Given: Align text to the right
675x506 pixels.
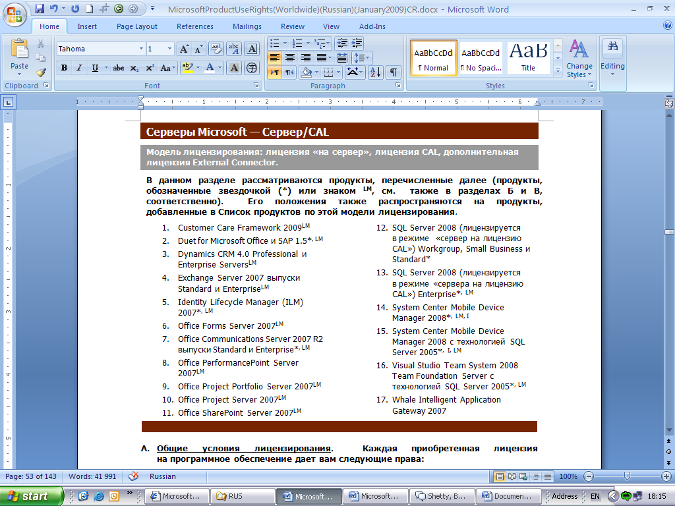Looking at the screenshot, I should click(306, 58).
